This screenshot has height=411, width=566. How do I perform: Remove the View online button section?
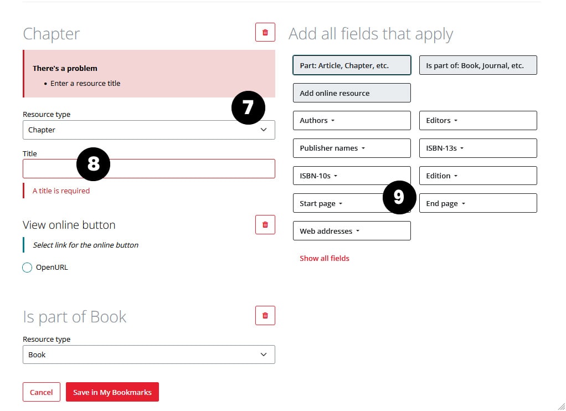(265, 225)
